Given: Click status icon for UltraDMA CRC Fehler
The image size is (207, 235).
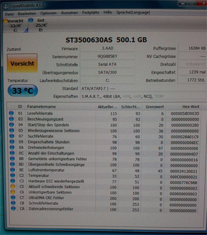Looking at the screenshot, I should (13, 197).
